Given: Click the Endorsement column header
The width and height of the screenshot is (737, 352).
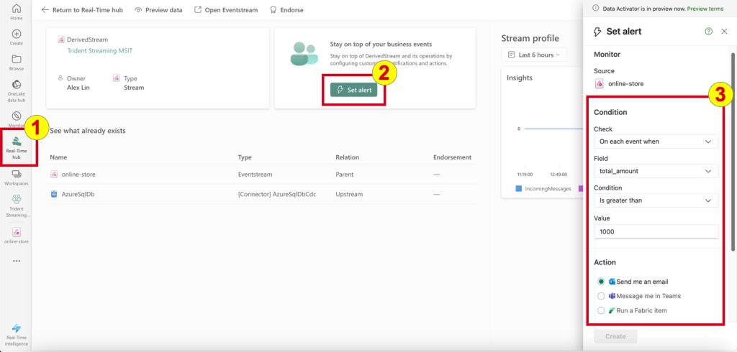Looking at the screenshot, I should point(452,157).
